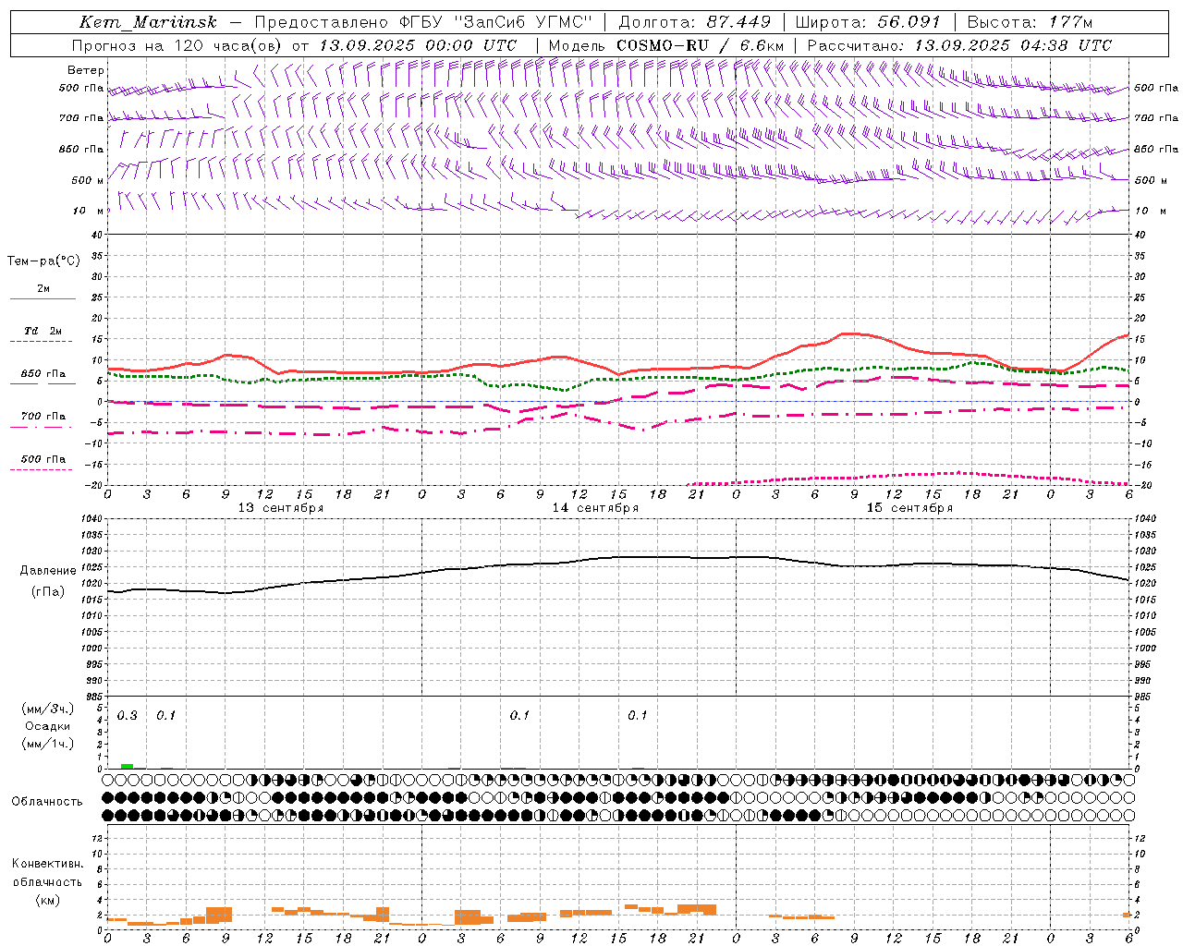1183x946 pixels.
Task: Click the 500 м wind level label at left
Action: [88, 180]
